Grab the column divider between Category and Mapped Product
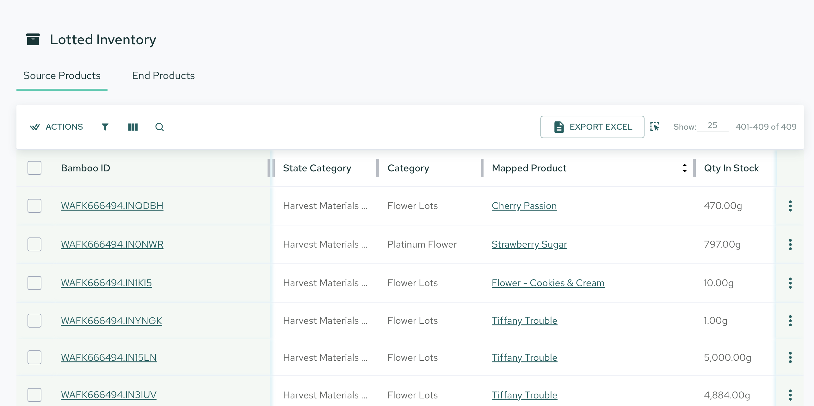The image size is (814, 406). (482, 168)
